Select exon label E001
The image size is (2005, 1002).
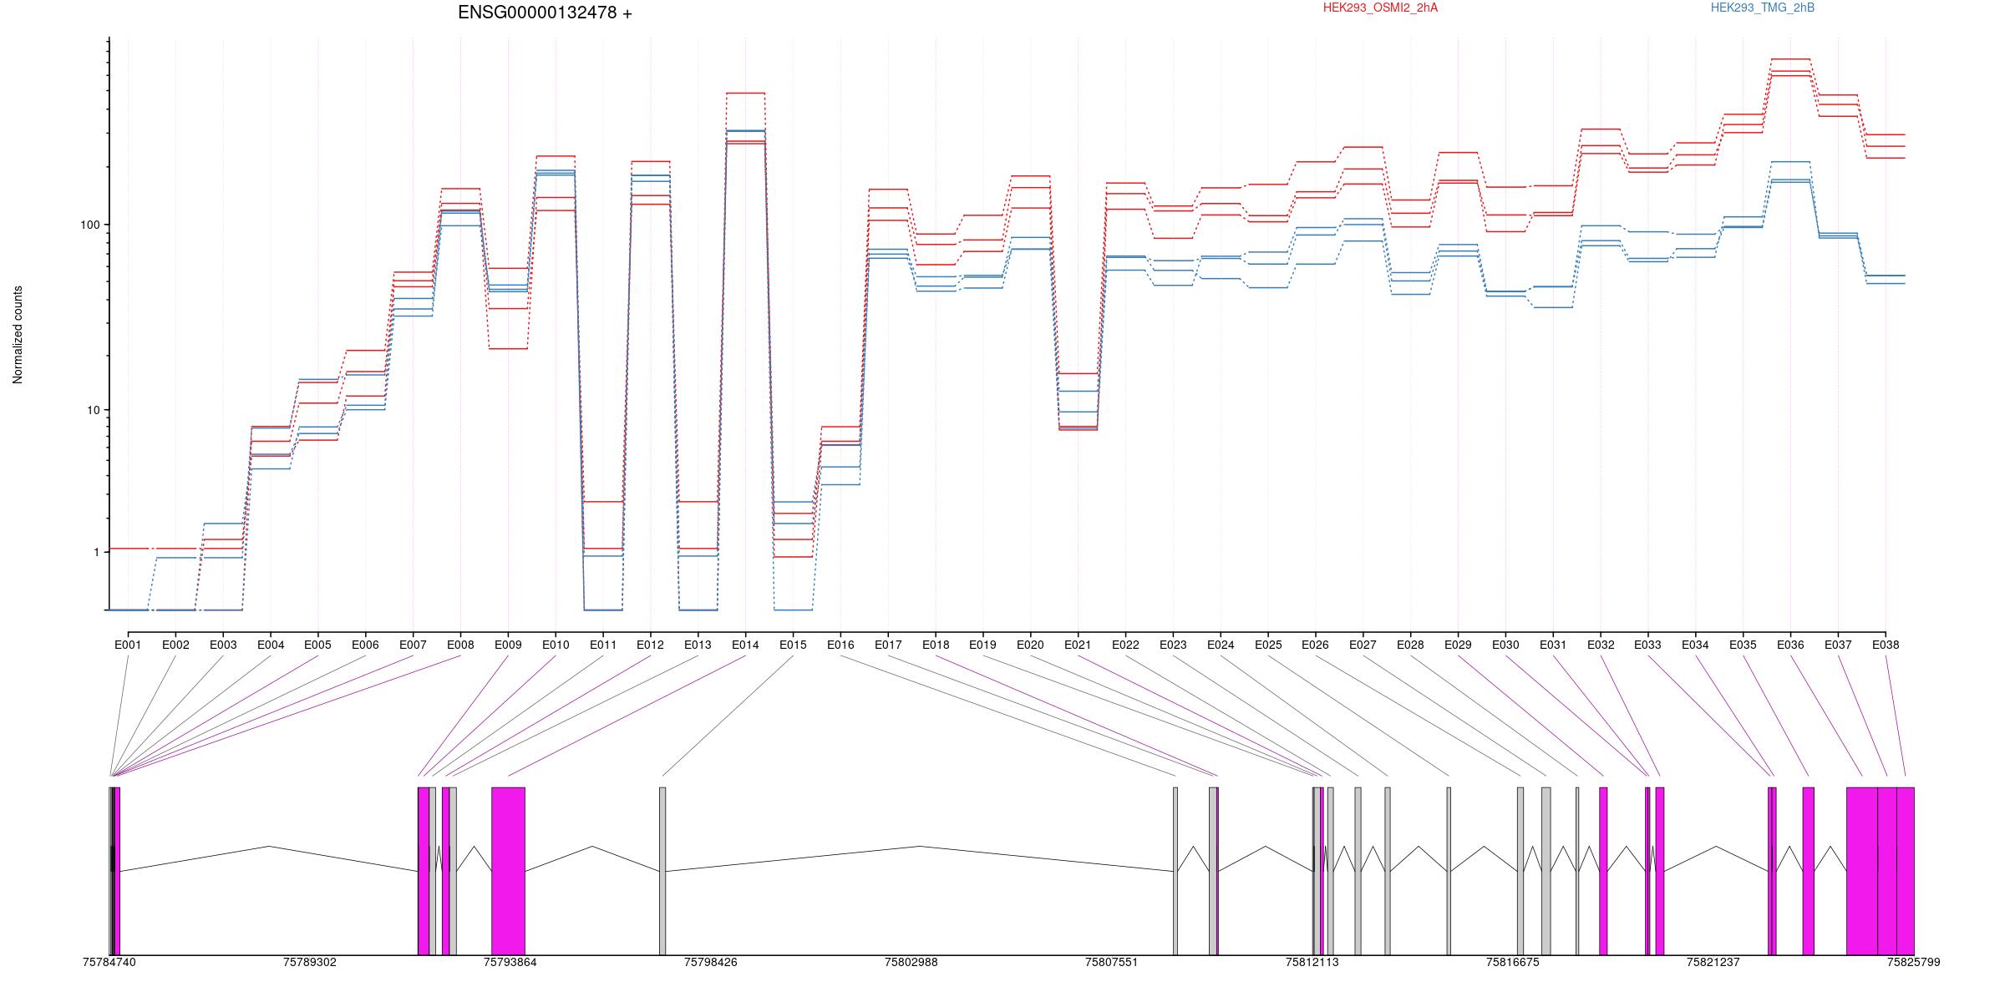128,645
